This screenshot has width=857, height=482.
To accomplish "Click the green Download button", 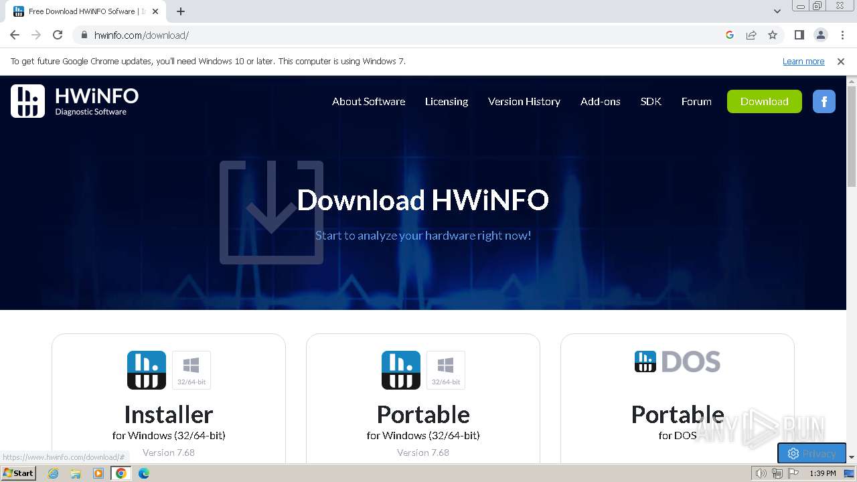I will 765,102.
